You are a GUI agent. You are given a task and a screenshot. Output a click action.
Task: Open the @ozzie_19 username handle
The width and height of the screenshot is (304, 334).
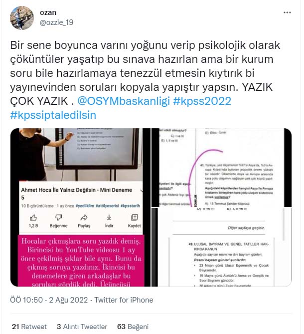point(56,22)
